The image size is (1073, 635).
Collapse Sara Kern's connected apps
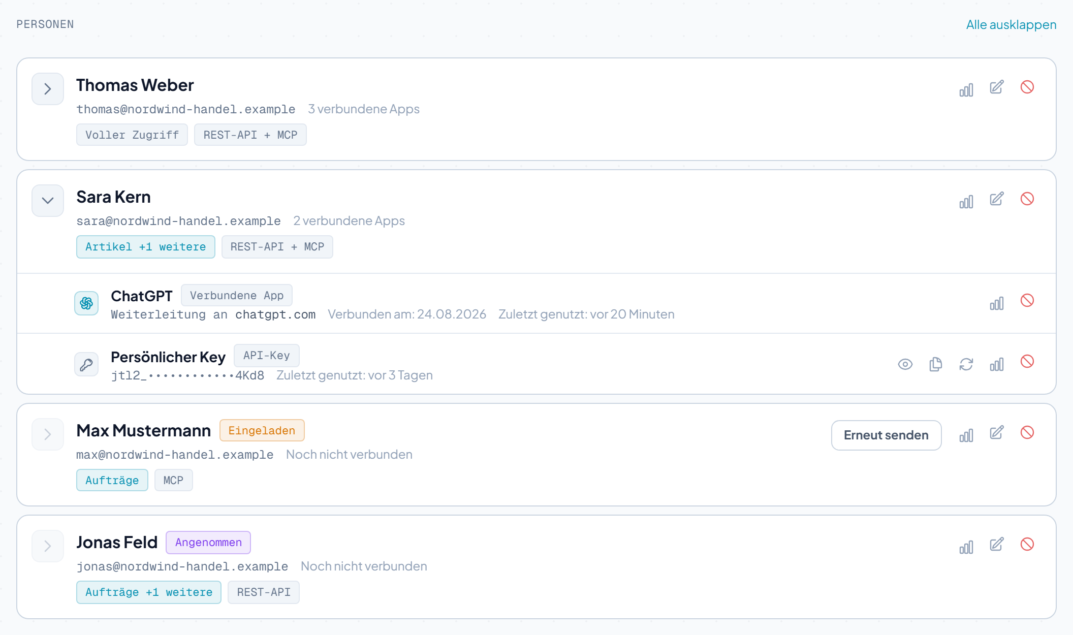[48, 201]
